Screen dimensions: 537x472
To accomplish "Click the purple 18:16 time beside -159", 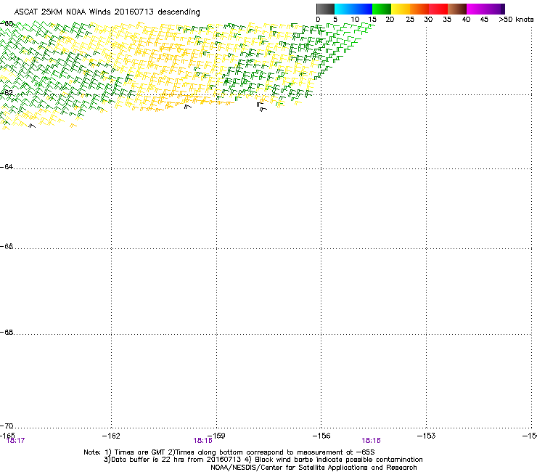I will (x=202, y=441).
